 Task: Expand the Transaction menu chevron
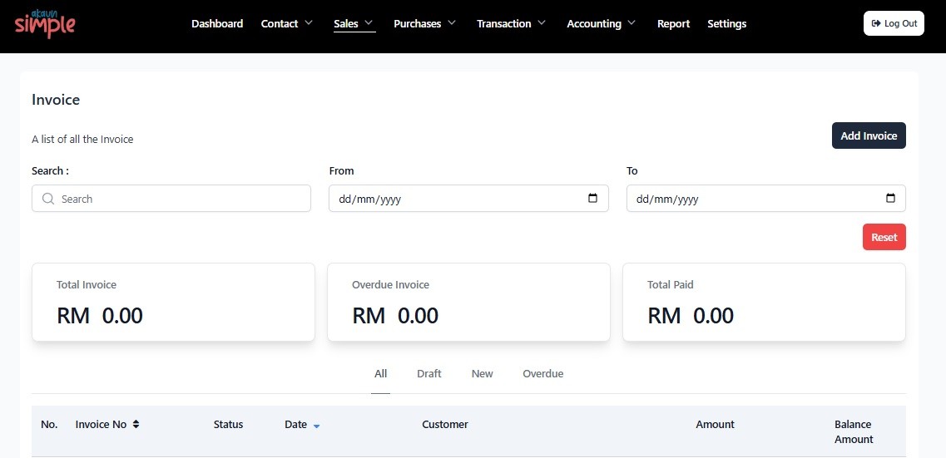point(541,23)
